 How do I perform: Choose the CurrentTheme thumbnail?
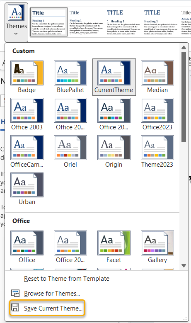click(x=114, y=77)
